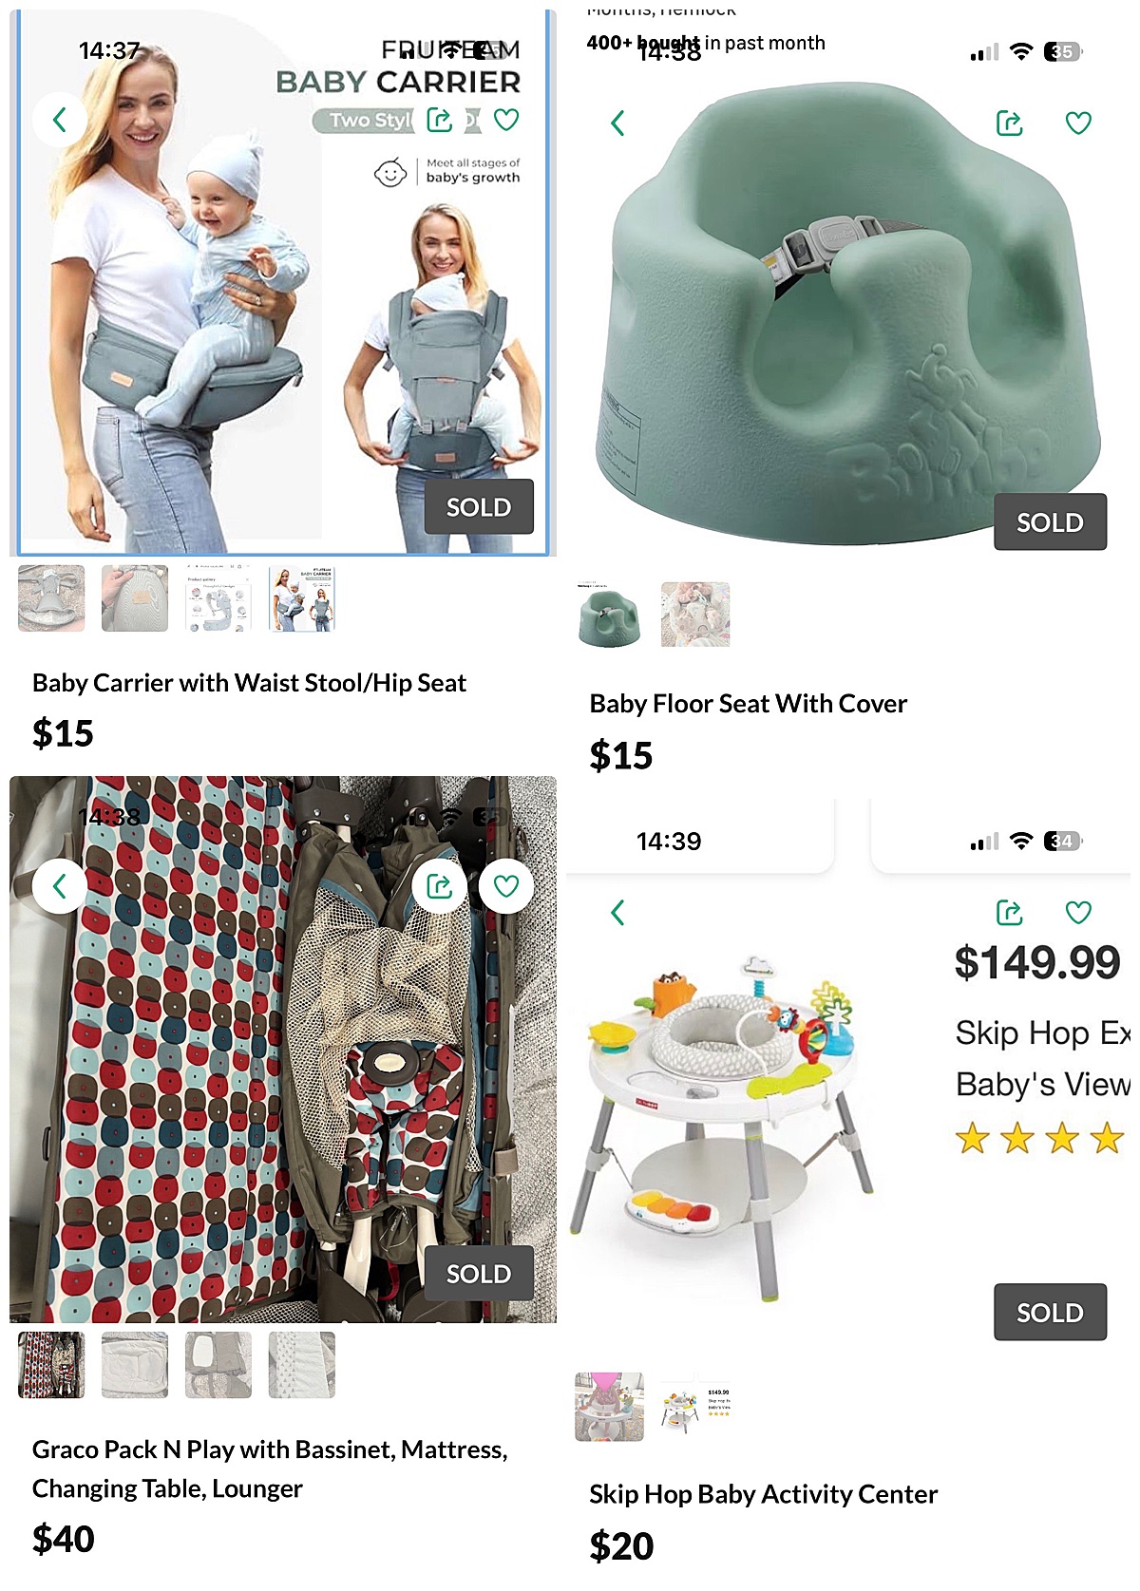Open first thumbnail under Baby Carrier photo
Image resolution: width=1140 pixels, height=1591 pixels.
click(51, 598)
